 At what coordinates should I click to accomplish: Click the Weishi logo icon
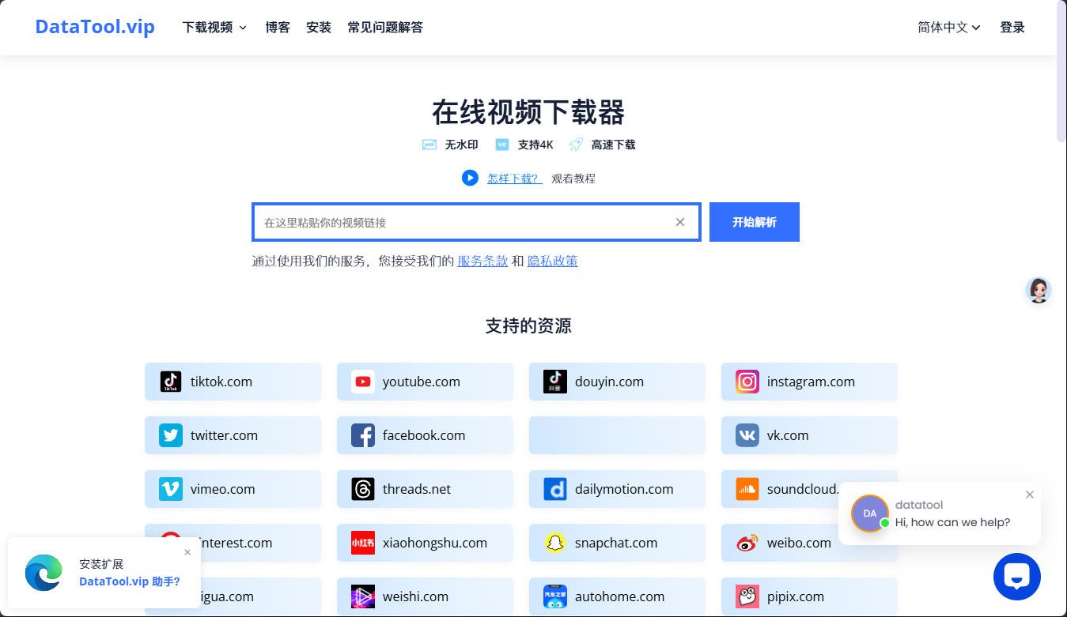tap(363, 596)
